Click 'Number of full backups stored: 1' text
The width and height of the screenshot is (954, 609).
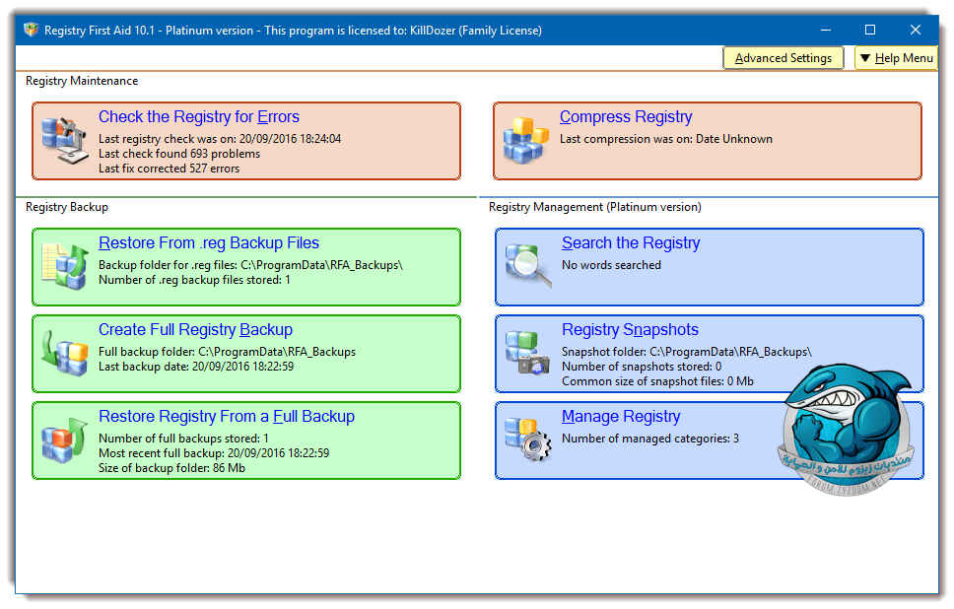pyautogui.click(x=183, y=439)
